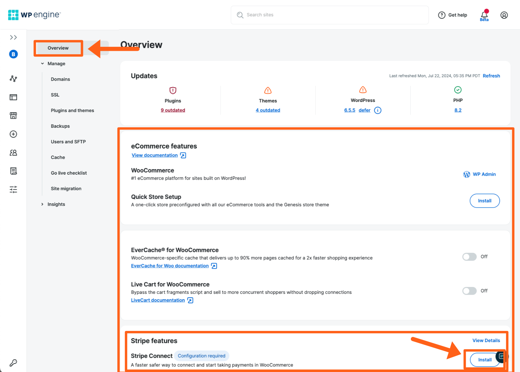Expand the sidebar with the double-arrow control
The width and height of the screenshot is (520, 372).
13,37
